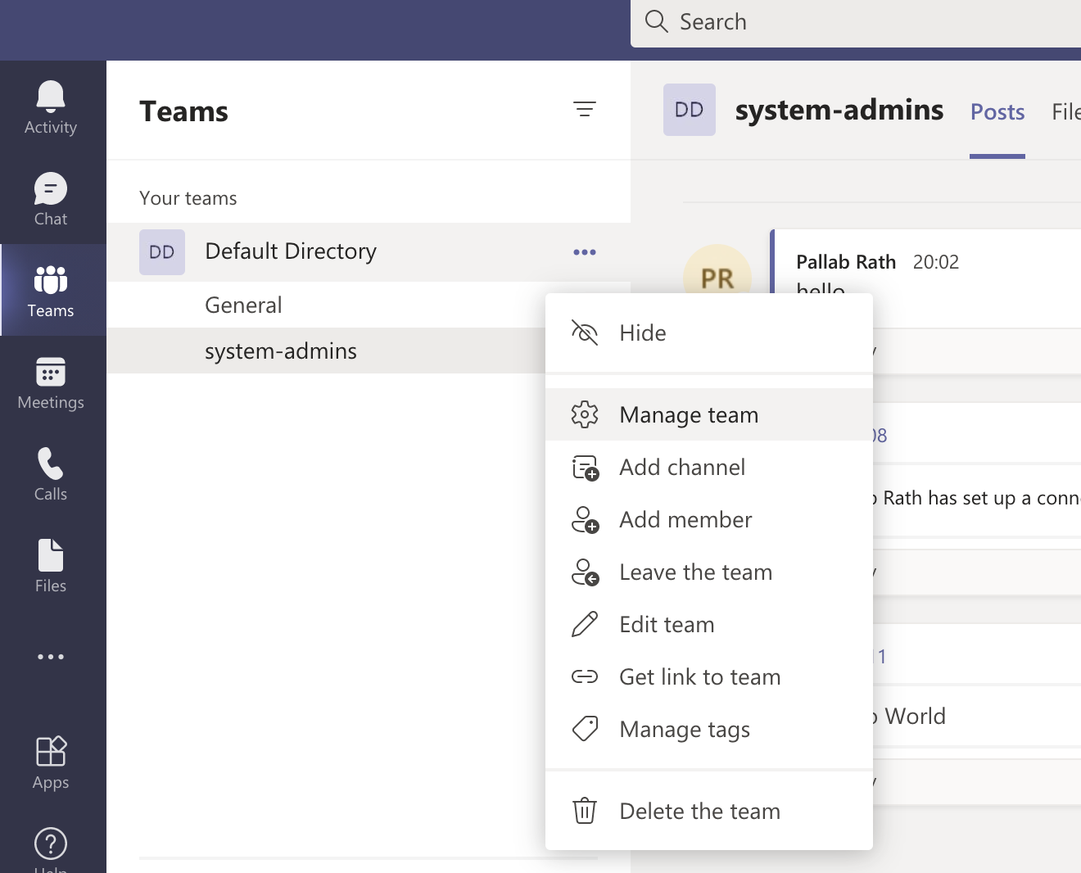Click inside the Search field
This screenshot has width=1081, height=873.
tap(856, 22)
